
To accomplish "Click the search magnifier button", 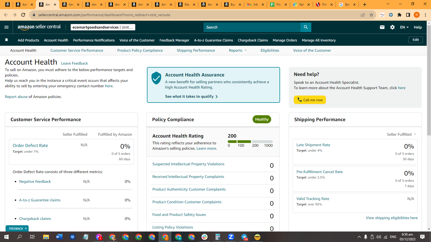I will point(306,27).
